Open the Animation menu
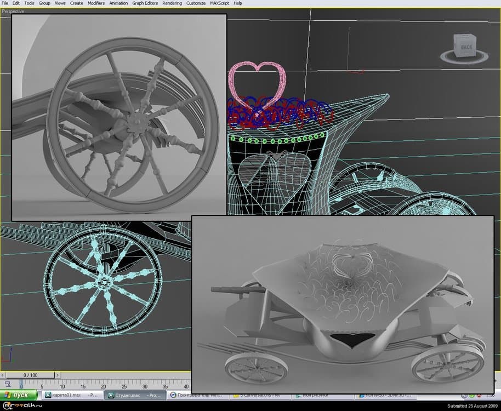501x411 pixels. pos(118,3)
